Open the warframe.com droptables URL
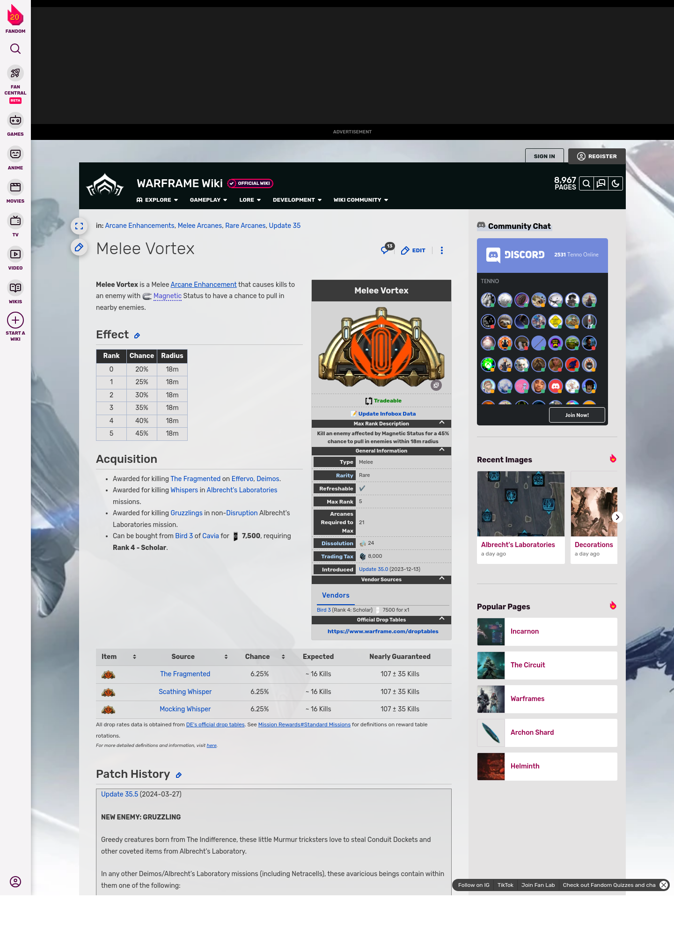674x936 pixels. (383, 631)
